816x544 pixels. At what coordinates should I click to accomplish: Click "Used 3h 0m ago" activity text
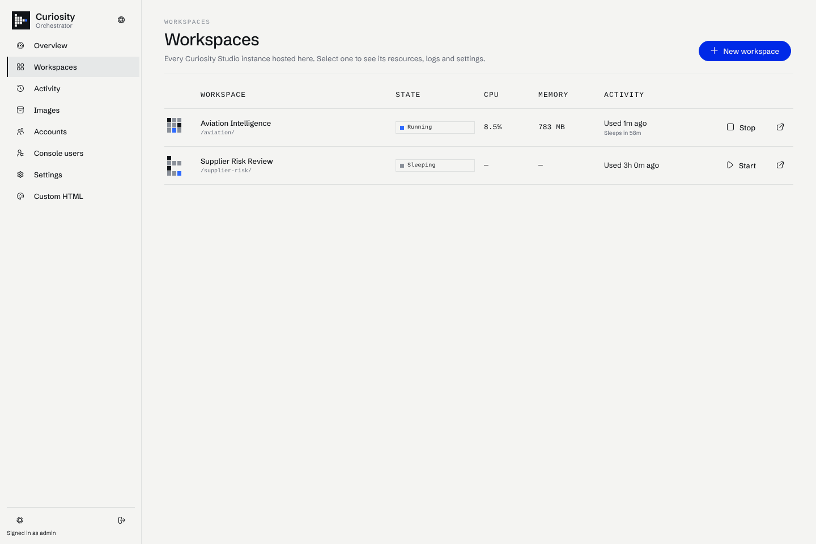tap(631, 165)
